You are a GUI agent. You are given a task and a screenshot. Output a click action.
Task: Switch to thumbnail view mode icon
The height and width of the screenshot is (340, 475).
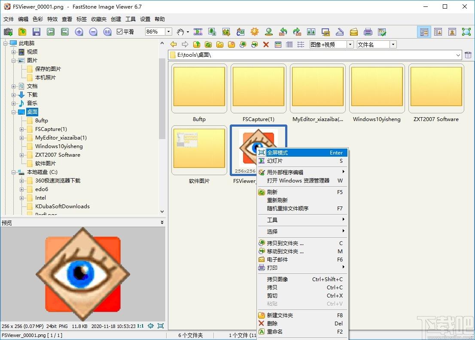pos(278,45)
